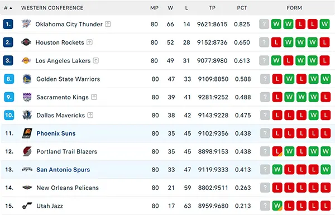Viewport: 335px width, 215px height.
Task: Click the upcoming match question mark for Golden State Warriors
Action: coord(265,79)
